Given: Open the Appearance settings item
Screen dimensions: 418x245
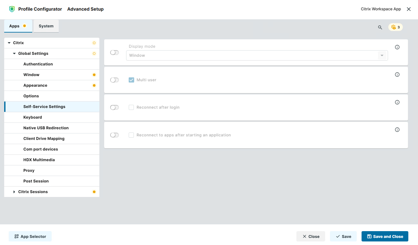Looking at the screenshot, I should (52, 85).
